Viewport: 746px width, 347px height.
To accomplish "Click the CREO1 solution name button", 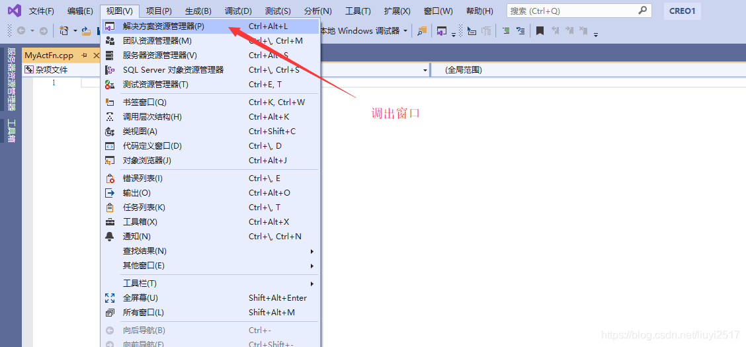I will (682, 11).
